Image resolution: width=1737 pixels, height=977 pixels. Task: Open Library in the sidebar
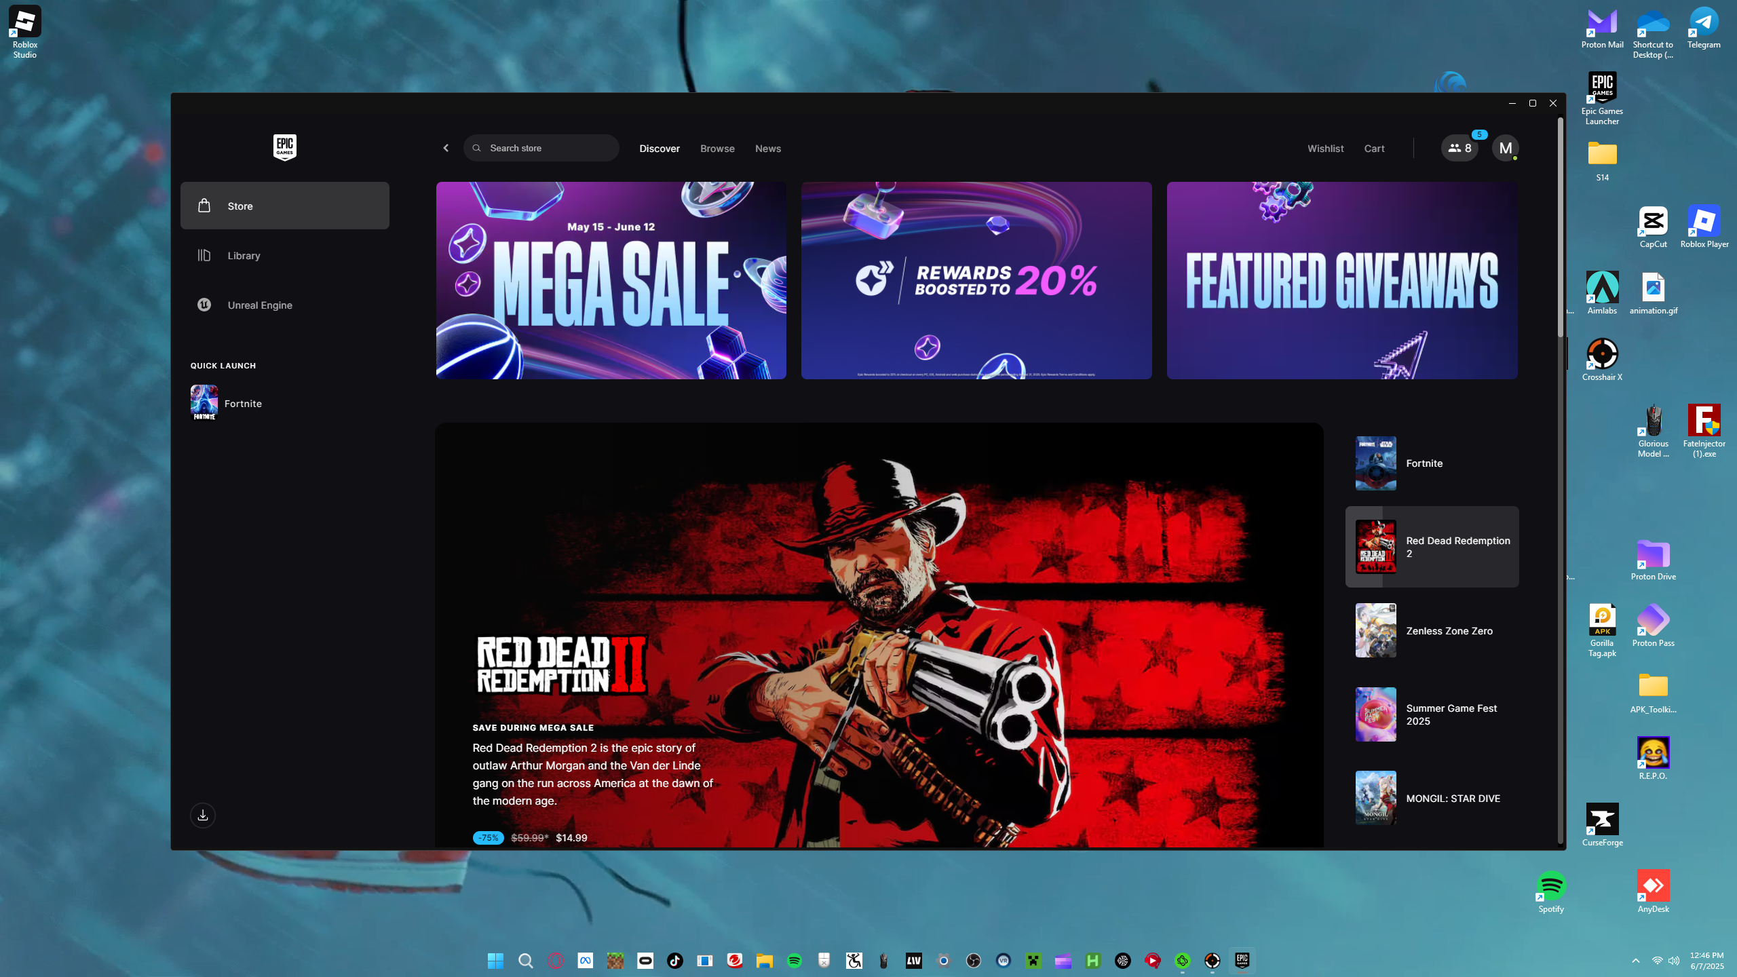[x=244, y=256]
